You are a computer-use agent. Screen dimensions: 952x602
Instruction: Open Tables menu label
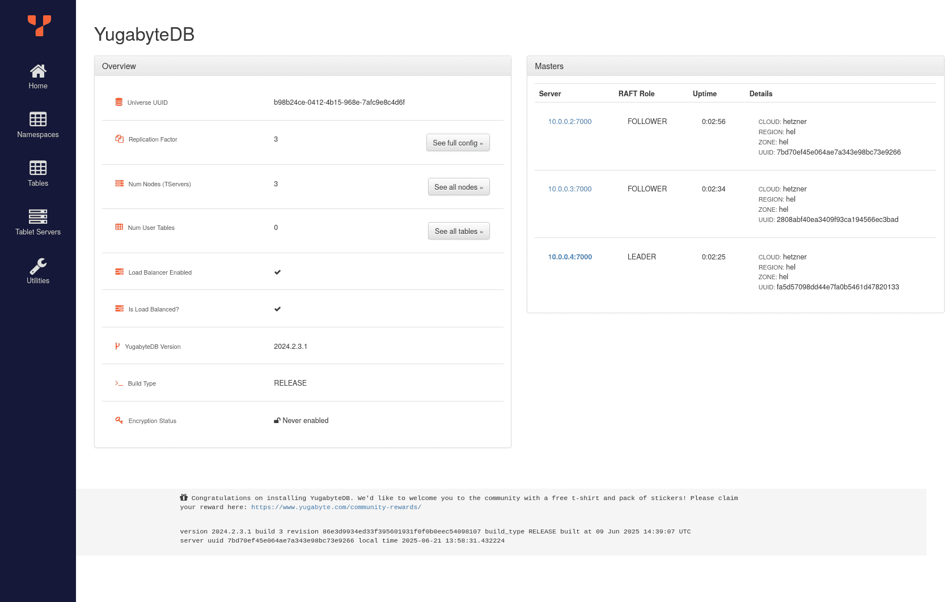click(38, 183)
